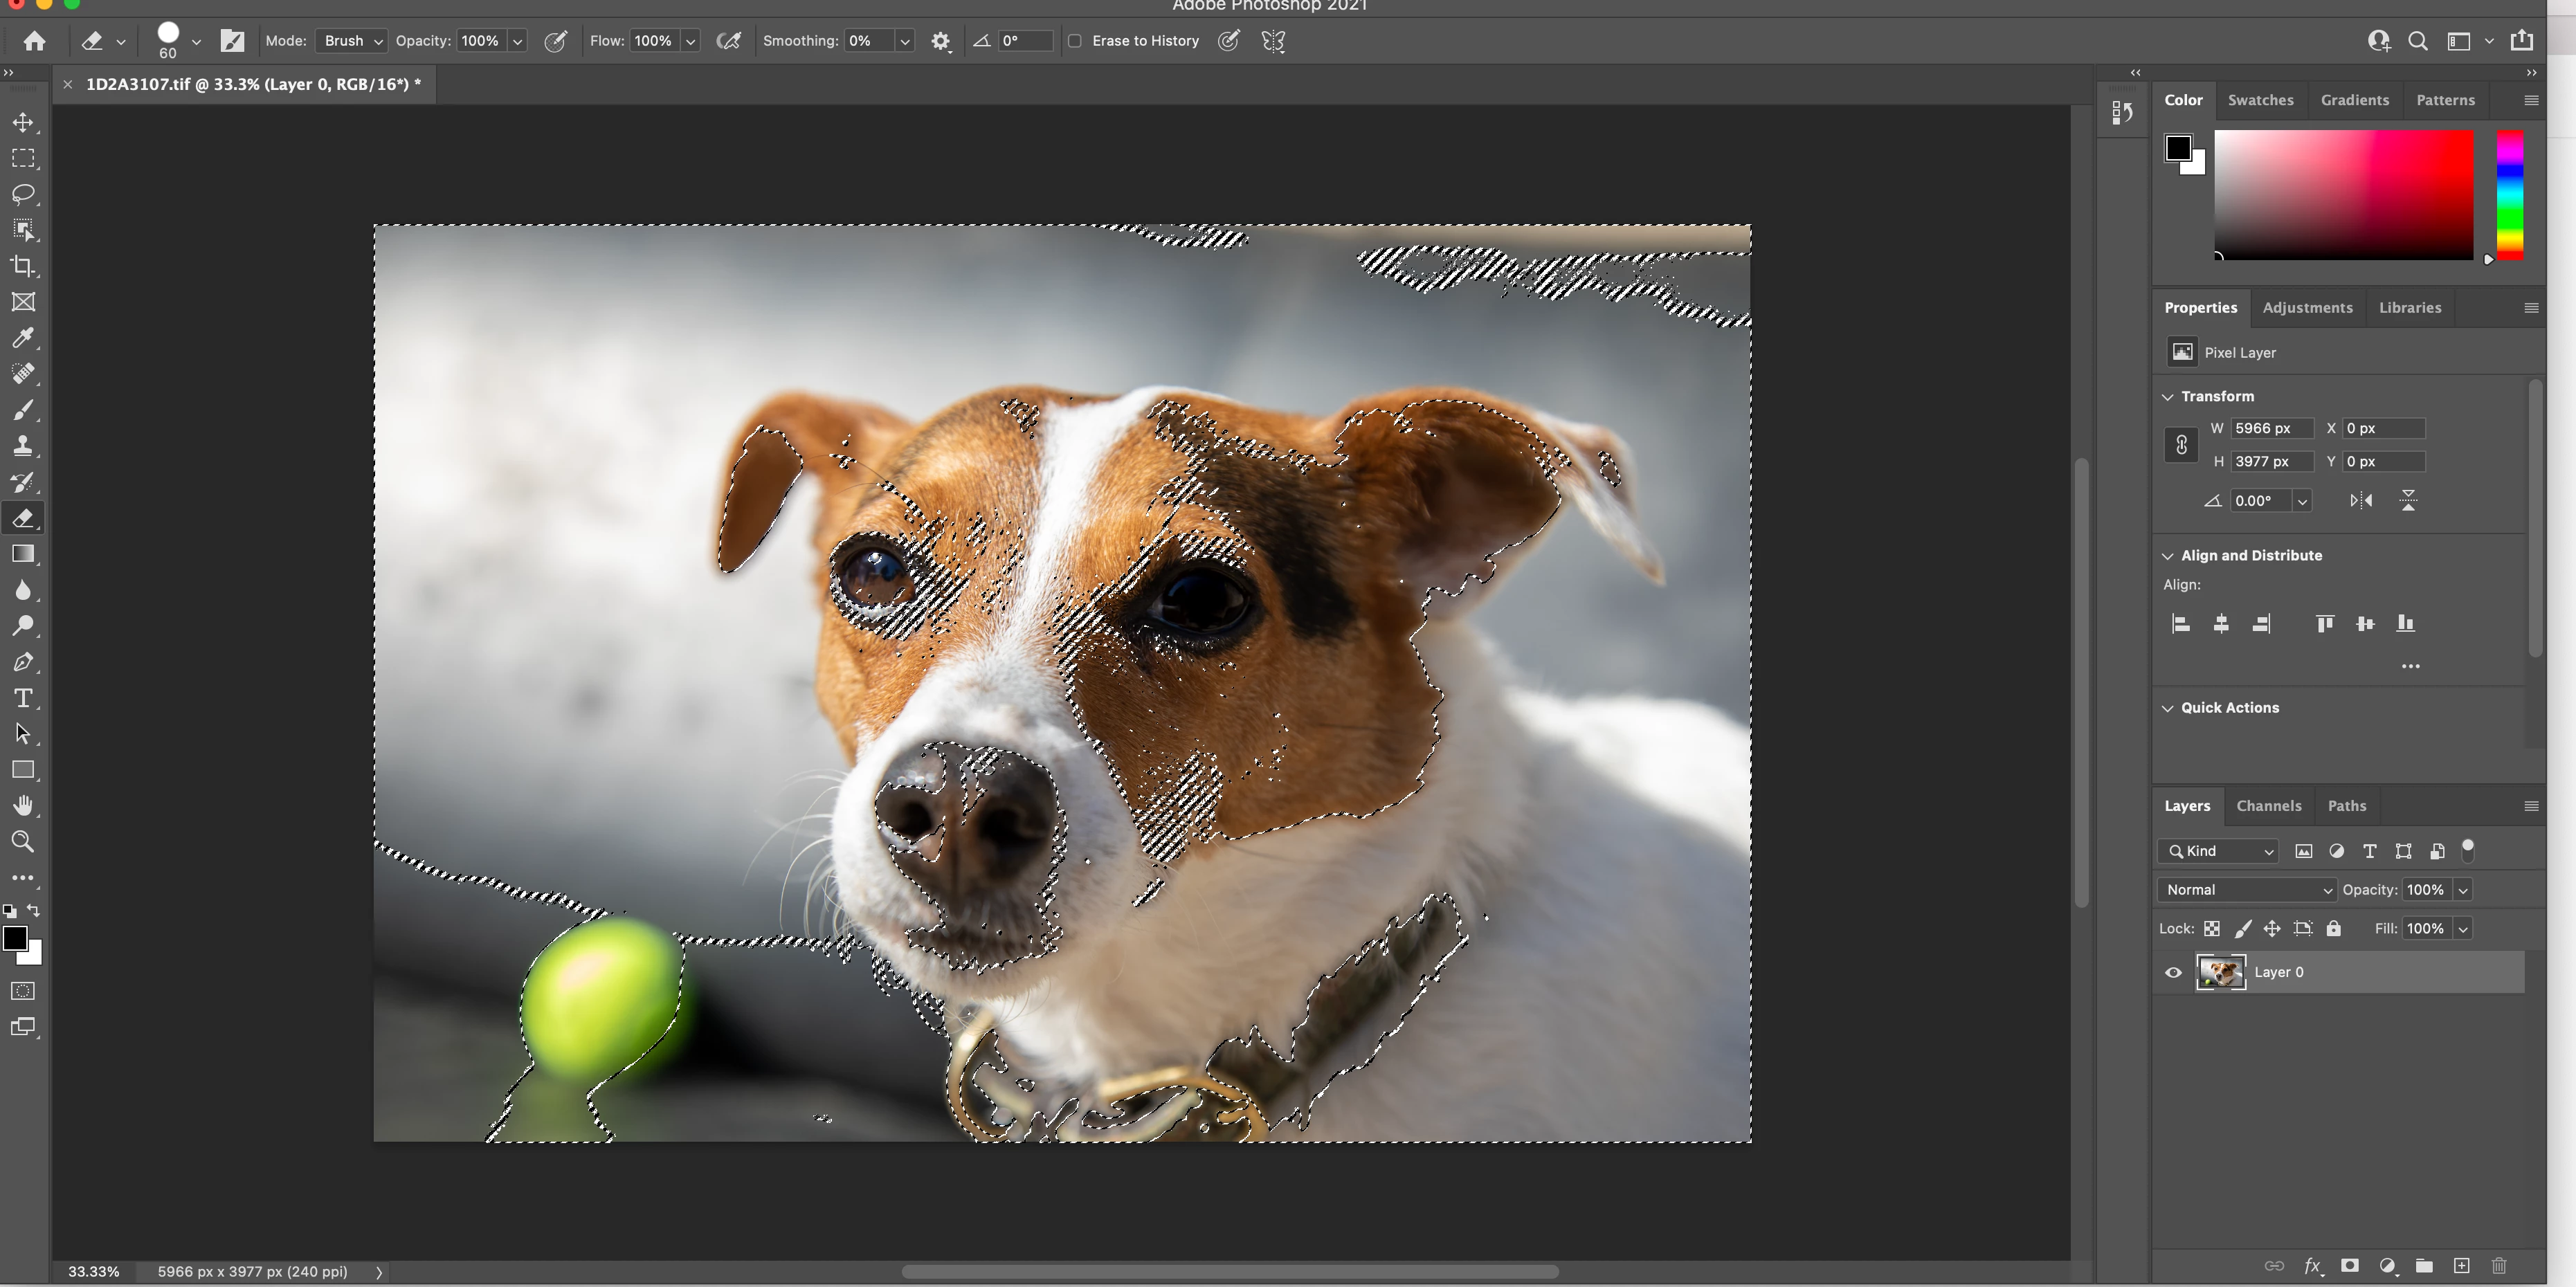Delete layer using trash icon
2576x1287 pixels.
coord(2499,1266)
